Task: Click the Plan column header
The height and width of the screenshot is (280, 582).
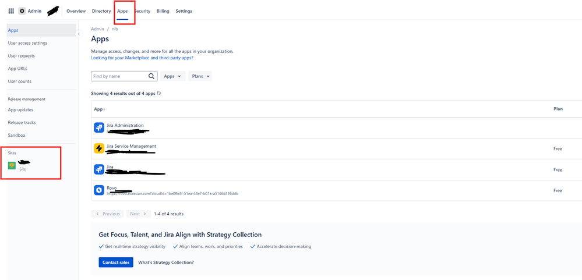Action: (x=558, y=109)
